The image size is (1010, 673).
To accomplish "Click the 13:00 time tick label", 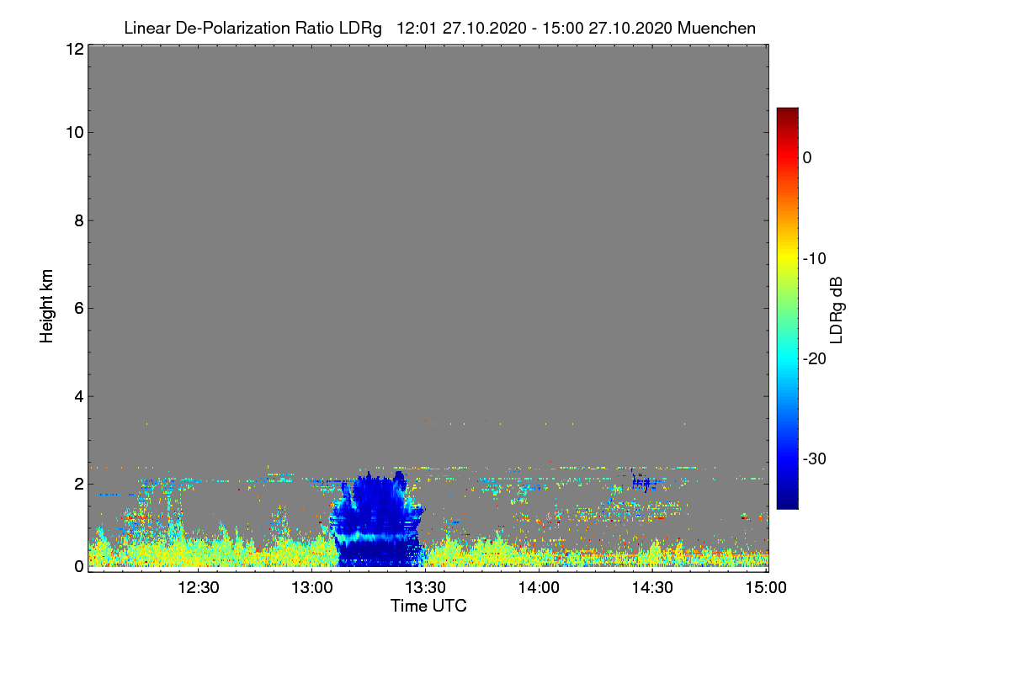I will [x=311, y=588].
